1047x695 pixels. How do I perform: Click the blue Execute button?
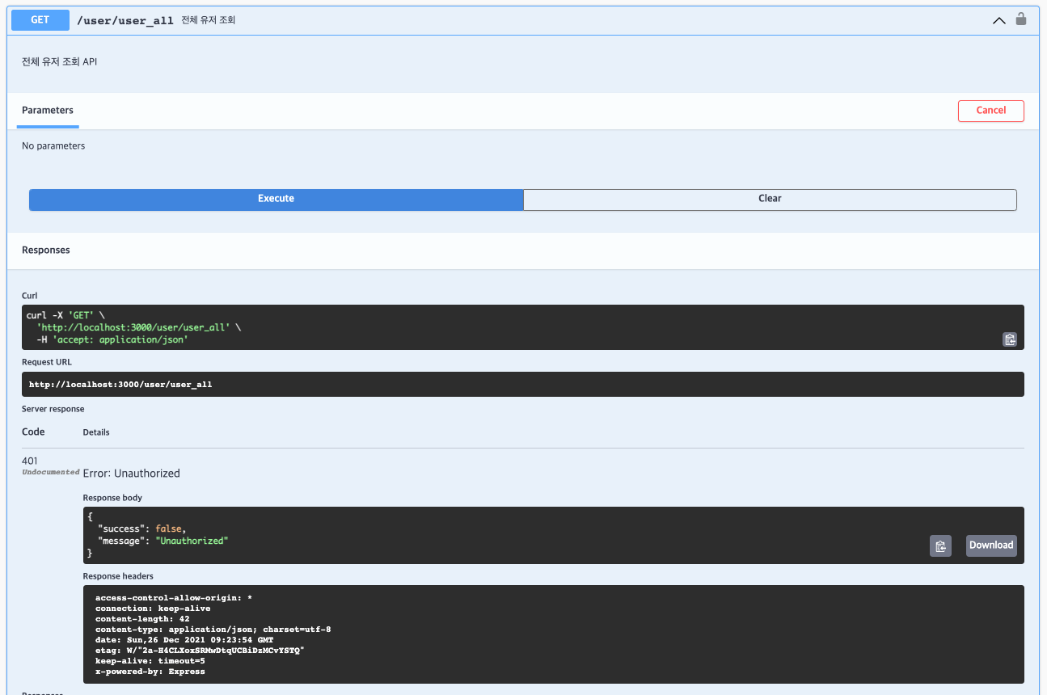(x=277, y=200)
